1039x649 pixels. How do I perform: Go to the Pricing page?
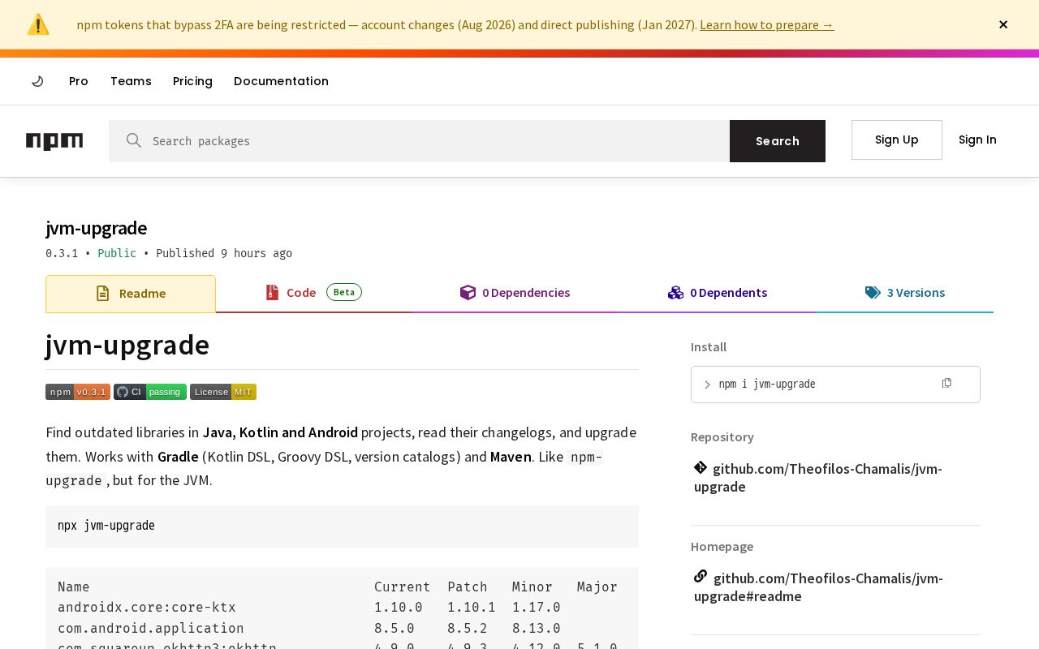pyautogui.click(x=192, y=81)
